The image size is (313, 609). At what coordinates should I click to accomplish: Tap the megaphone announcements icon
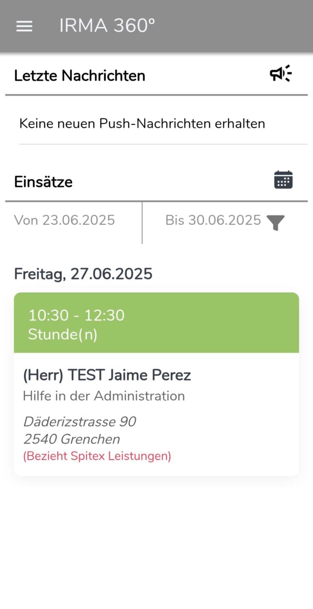281,74
